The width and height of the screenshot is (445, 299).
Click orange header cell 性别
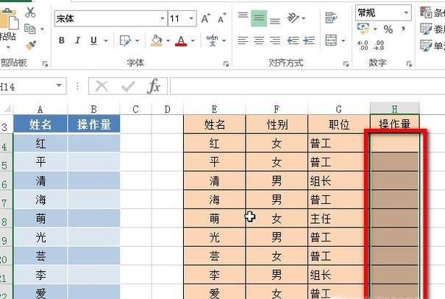pyautogui.click(x=277, y=124)
